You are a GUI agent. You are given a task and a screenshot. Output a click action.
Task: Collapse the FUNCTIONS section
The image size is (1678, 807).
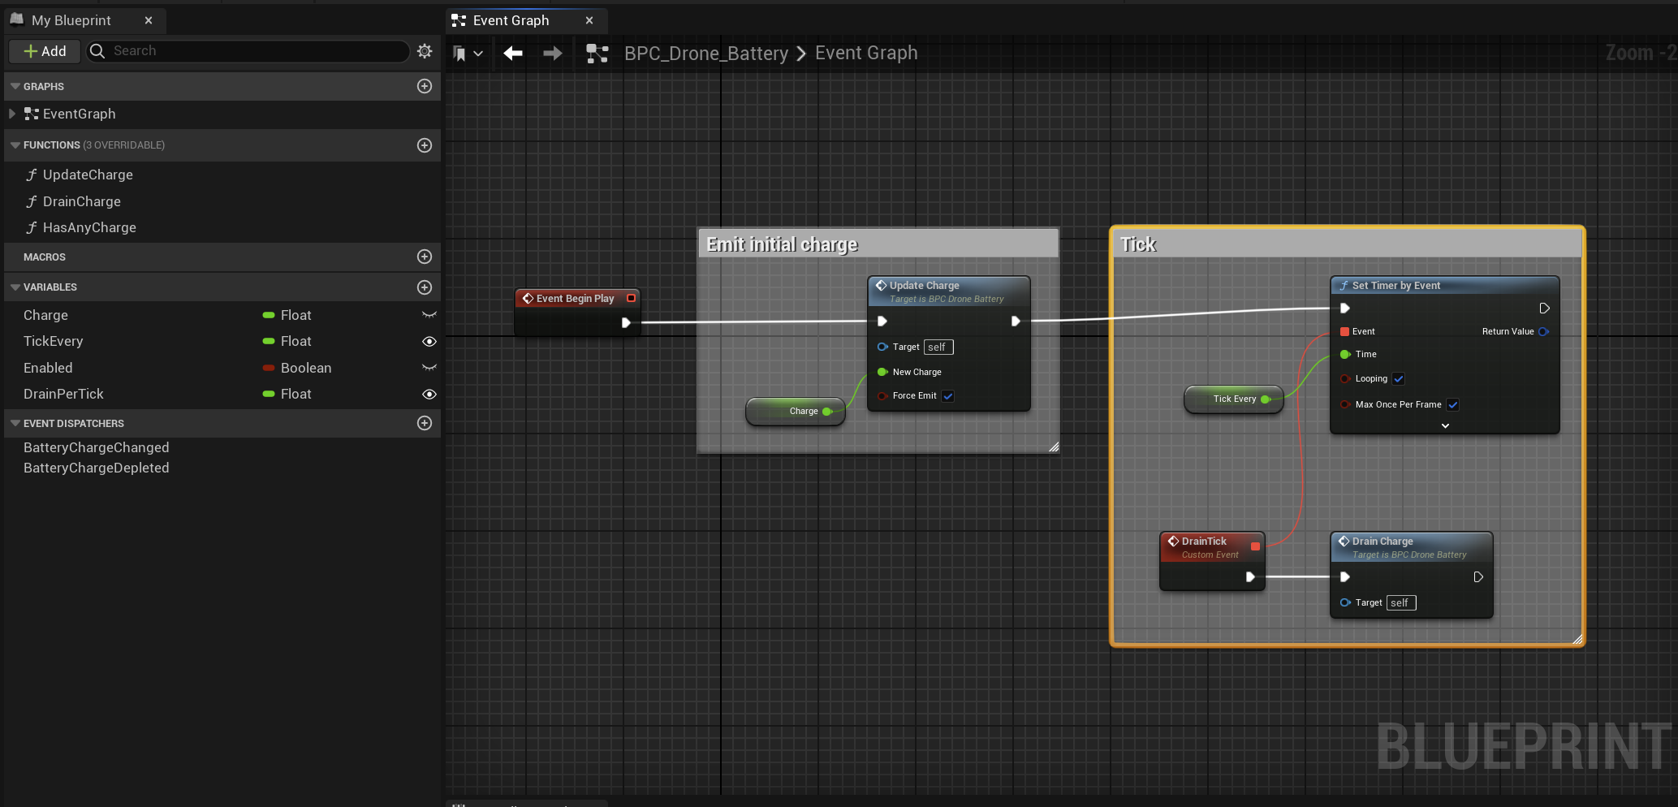coord(15,145)
